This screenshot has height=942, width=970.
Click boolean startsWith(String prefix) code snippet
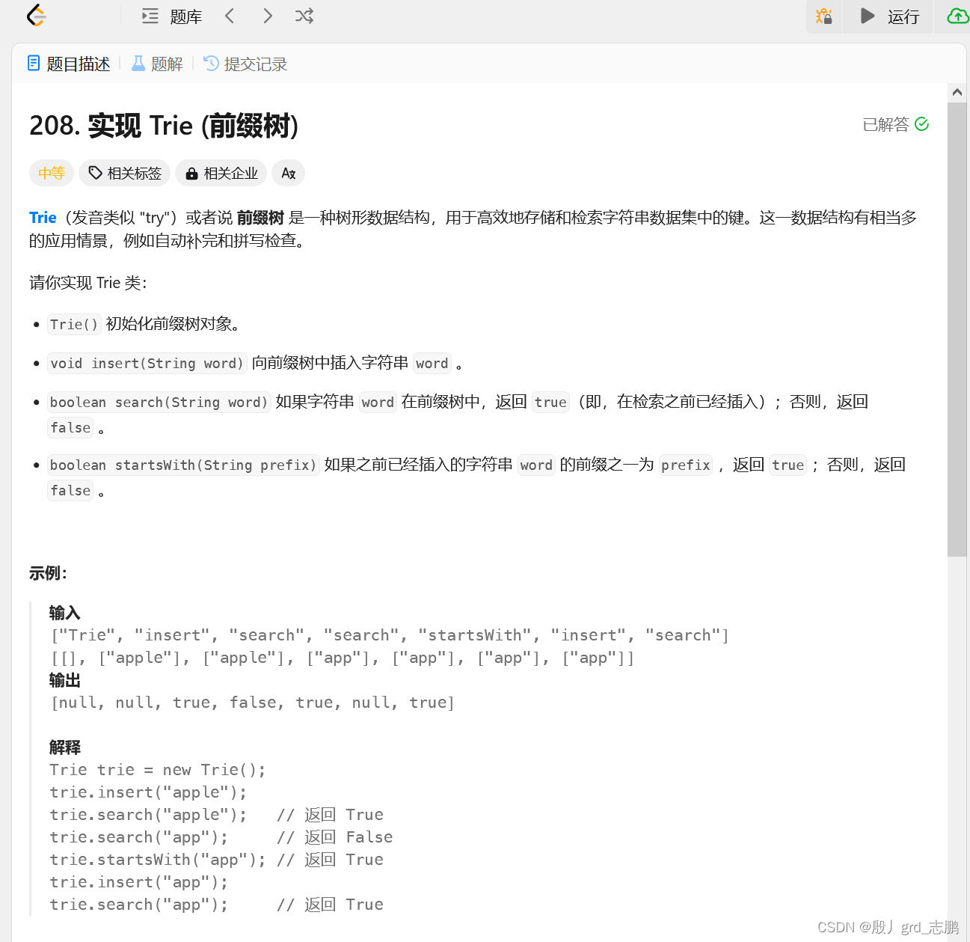point(183,465)
